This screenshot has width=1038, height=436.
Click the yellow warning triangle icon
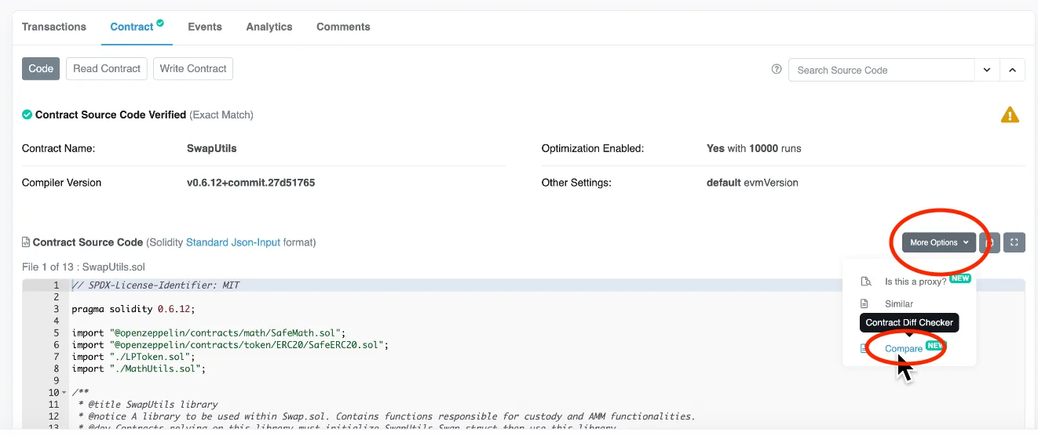1010,115
